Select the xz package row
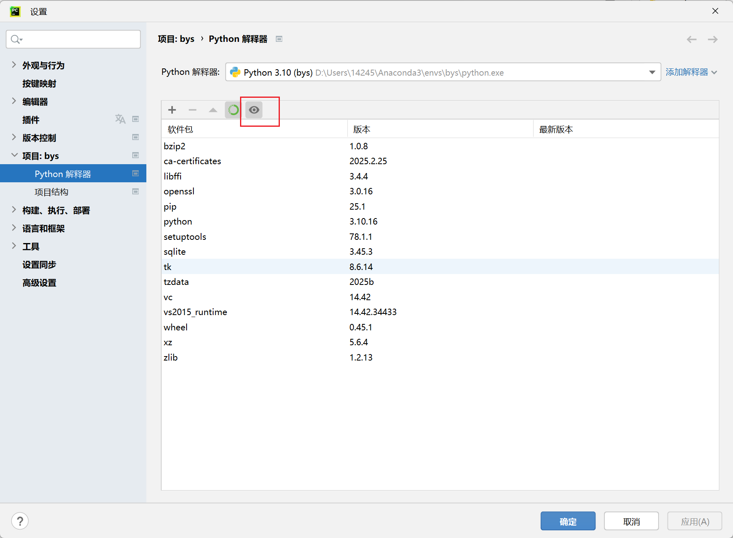Screen dimensions: 733x538 440,342
